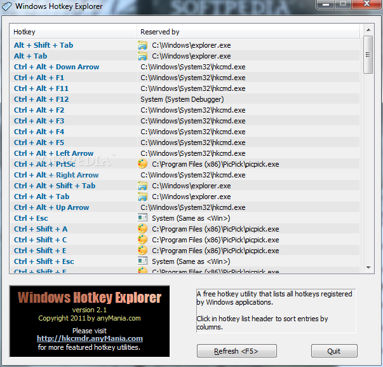Click the explorer icon in the Alt + Tab row
The width and height of the screenshot is (383, 367).
coord(142,56)
